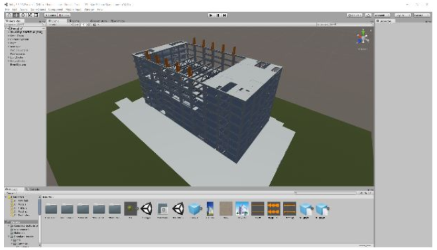
Task: Switch to the Game tab
Action: 74,21
